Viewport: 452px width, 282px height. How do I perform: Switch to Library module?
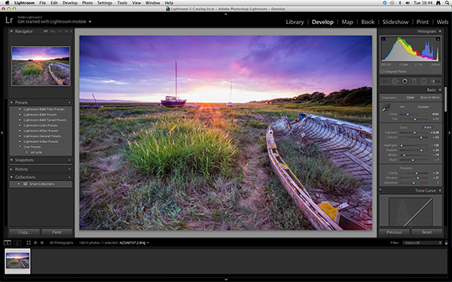[x=295, y=22]
